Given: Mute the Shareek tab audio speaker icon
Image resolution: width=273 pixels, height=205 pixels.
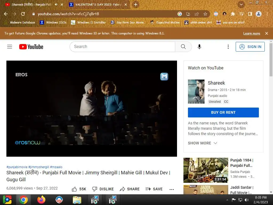Looking at the screenshot, I should coord(56,5).
